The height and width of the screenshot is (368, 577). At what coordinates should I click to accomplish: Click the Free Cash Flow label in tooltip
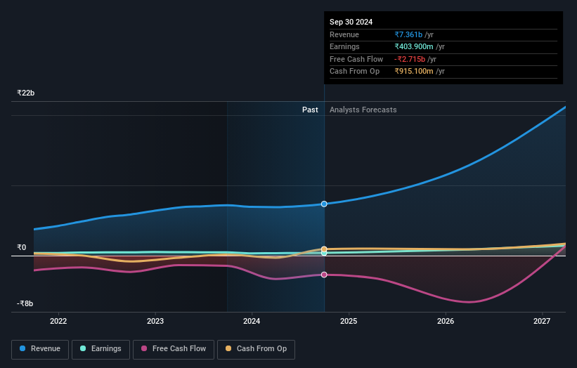pos(356,59)
